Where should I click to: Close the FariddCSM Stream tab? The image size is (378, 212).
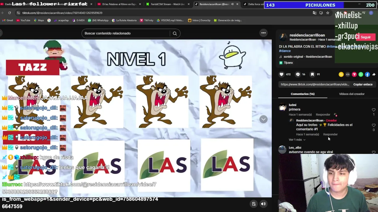[x=188, y=4]
